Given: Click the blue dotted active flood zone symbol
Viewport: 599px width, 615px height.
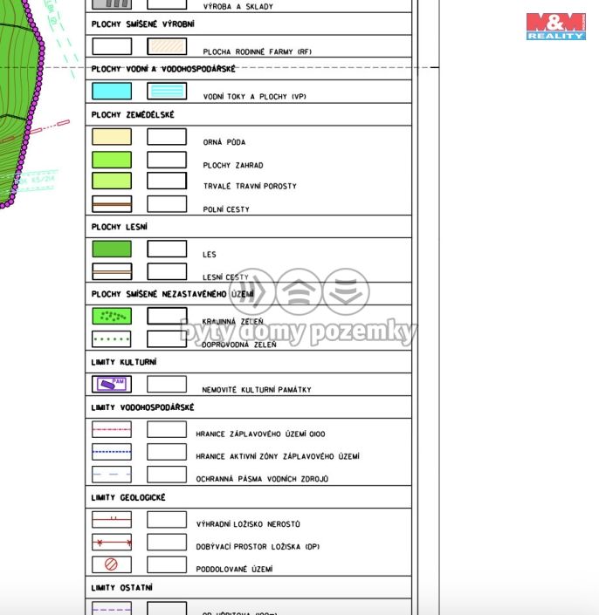Looking at the screenshot, I should 112,452.
